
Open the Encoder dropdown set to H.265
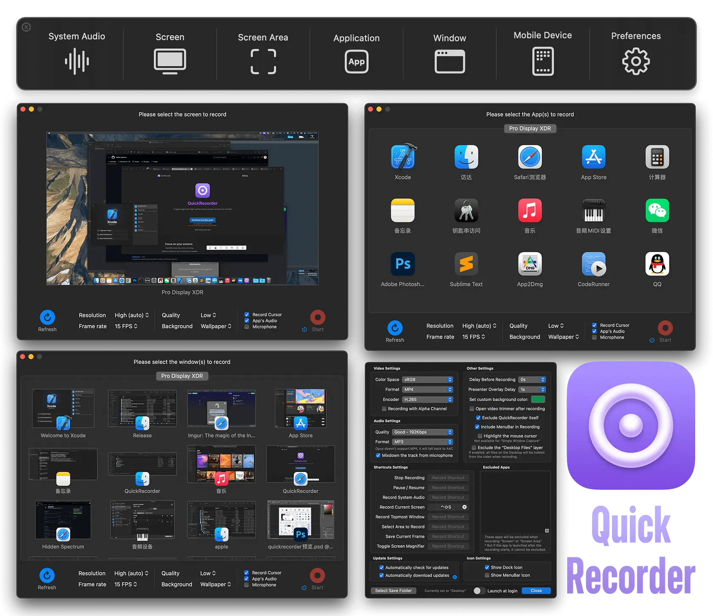coord(427,399)
